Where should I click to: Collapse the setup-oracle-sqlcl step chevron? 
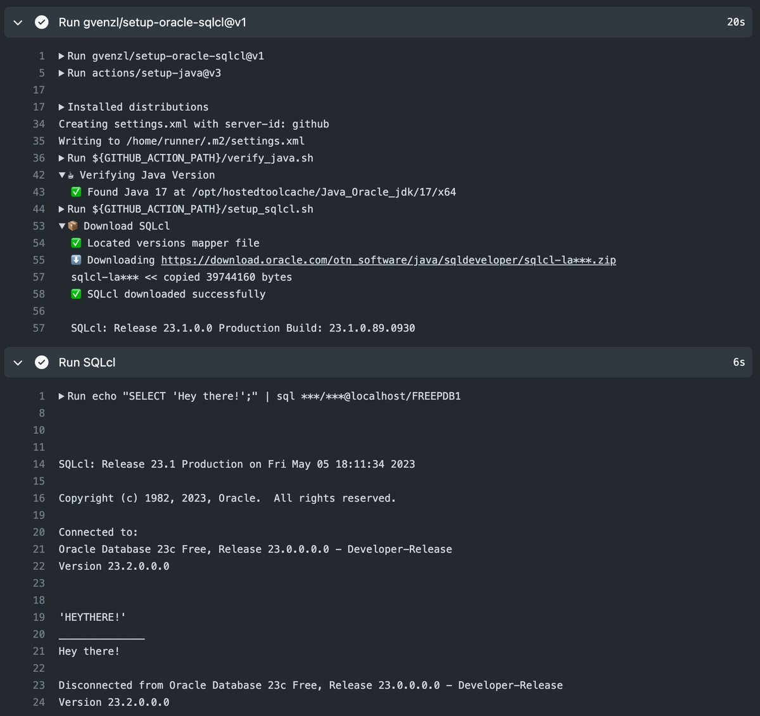[x=18, y=23]
